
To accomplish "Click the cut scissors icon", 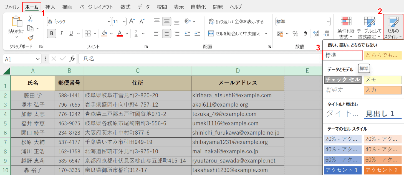I will click(x=30, y=19).
